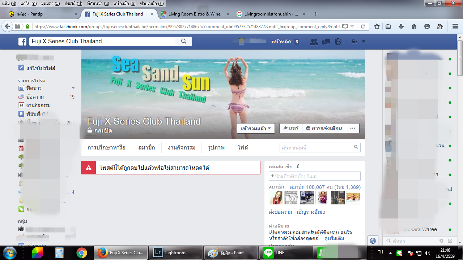Click the YouTube toolbar icon
Viewport: 463px width, 260px height.
(440, 26)
